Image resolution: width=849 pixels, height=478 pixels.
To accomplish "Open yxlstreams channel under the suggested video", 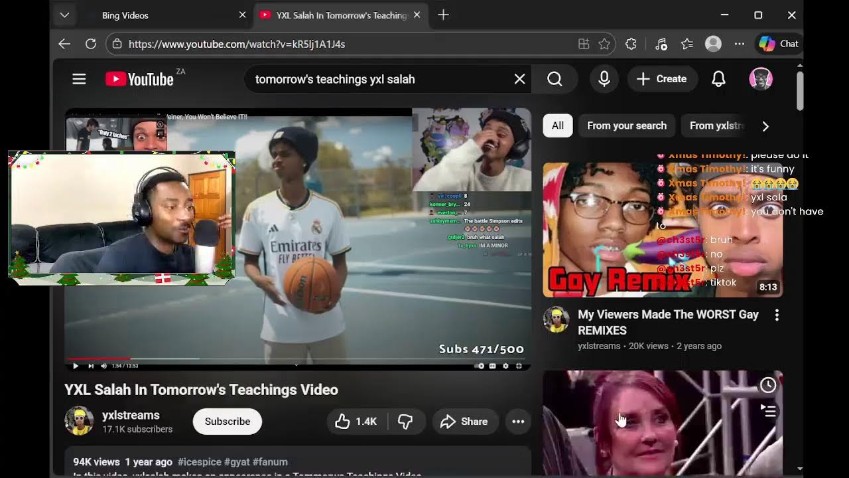I will [599, 346].
